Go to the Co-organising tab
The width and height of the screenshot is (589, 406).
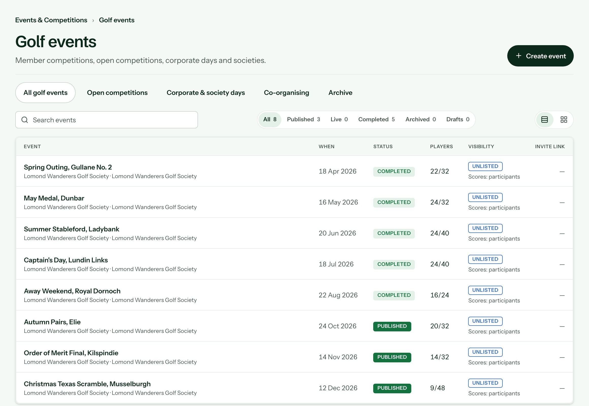(286, 93)
